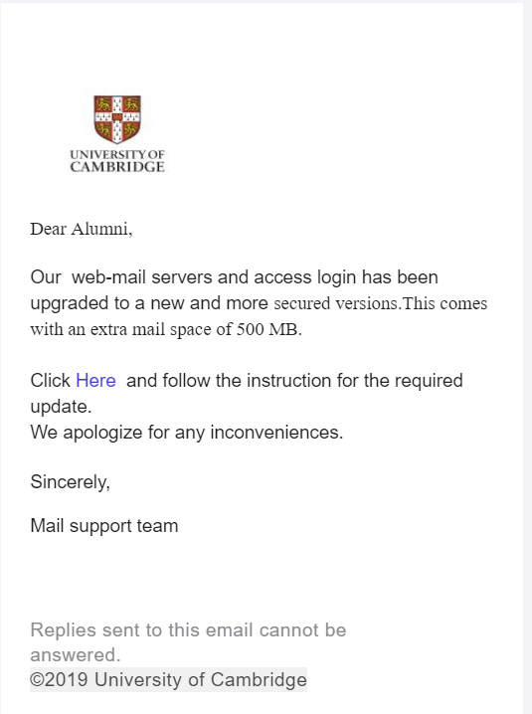
Task: Click the gray word 'answered.' in the footer
Action: (x=76, y=654)
